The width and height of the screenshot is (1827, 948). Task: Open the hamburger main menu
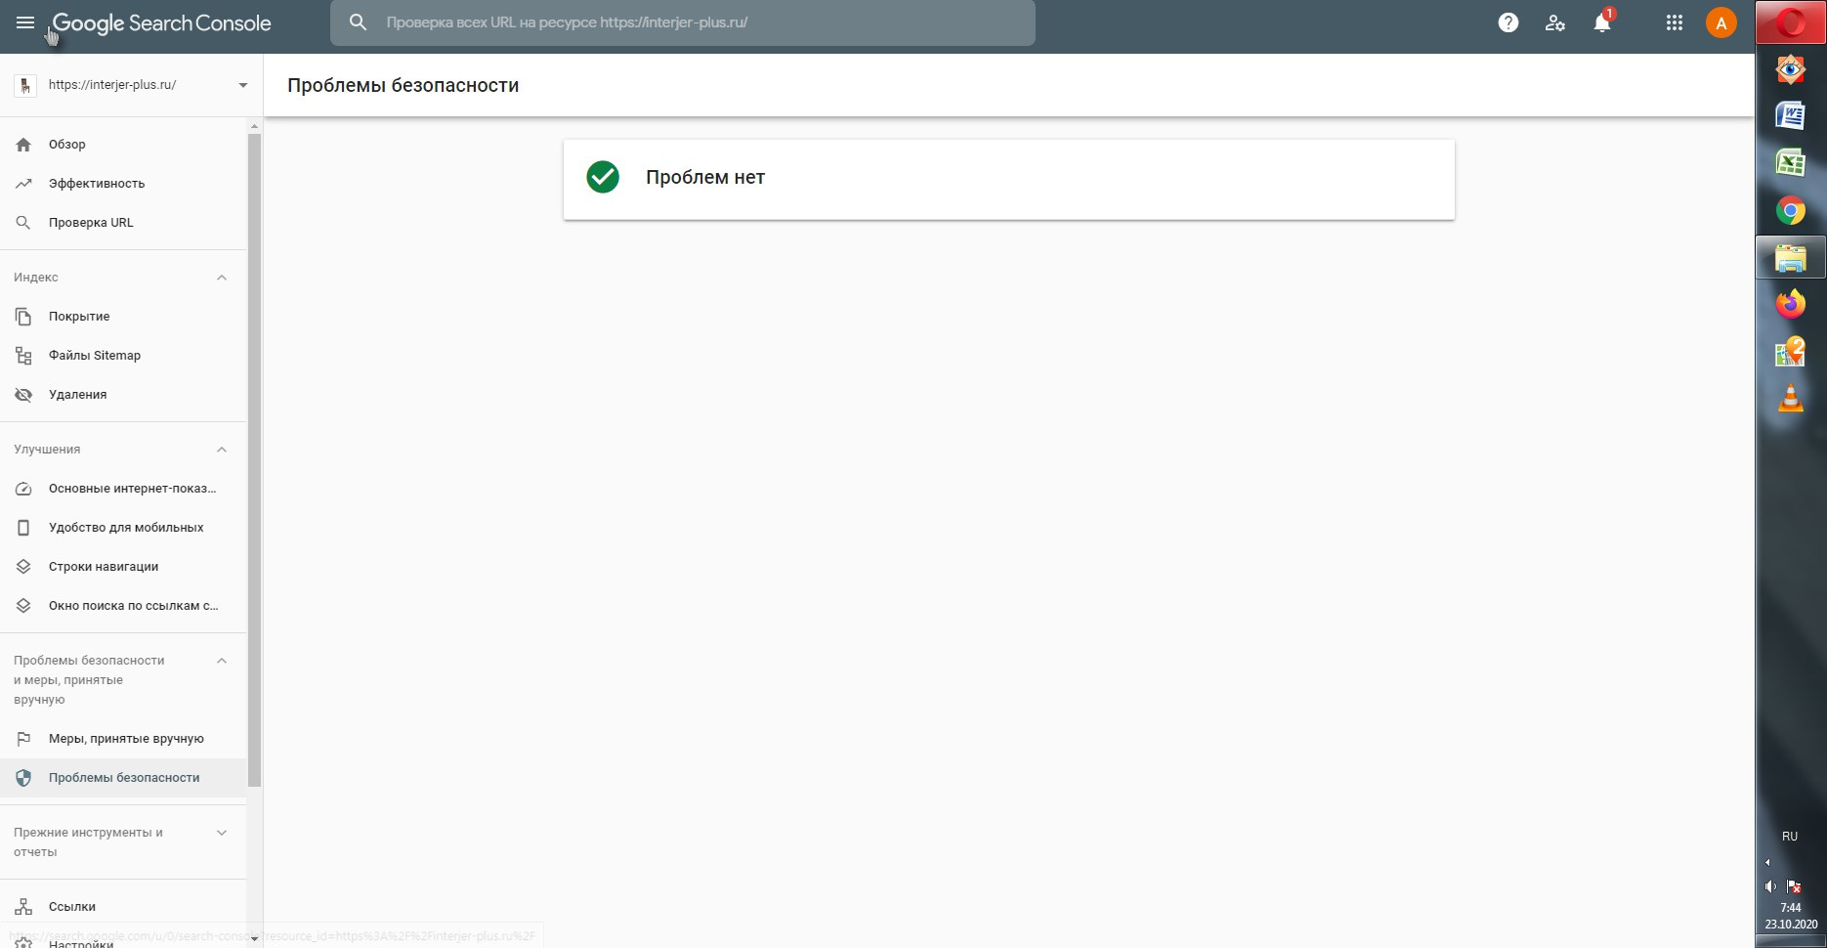[25, 22]
